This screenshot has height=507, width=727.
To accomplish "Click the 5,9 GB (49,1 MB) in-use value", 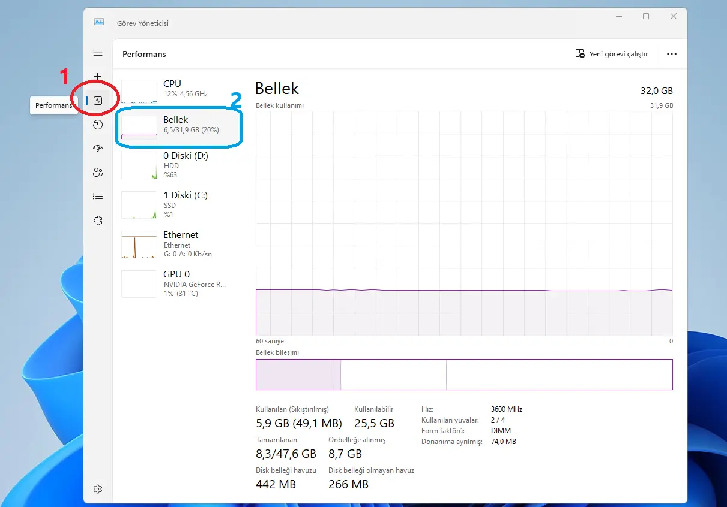I will (x=299, y=423).
